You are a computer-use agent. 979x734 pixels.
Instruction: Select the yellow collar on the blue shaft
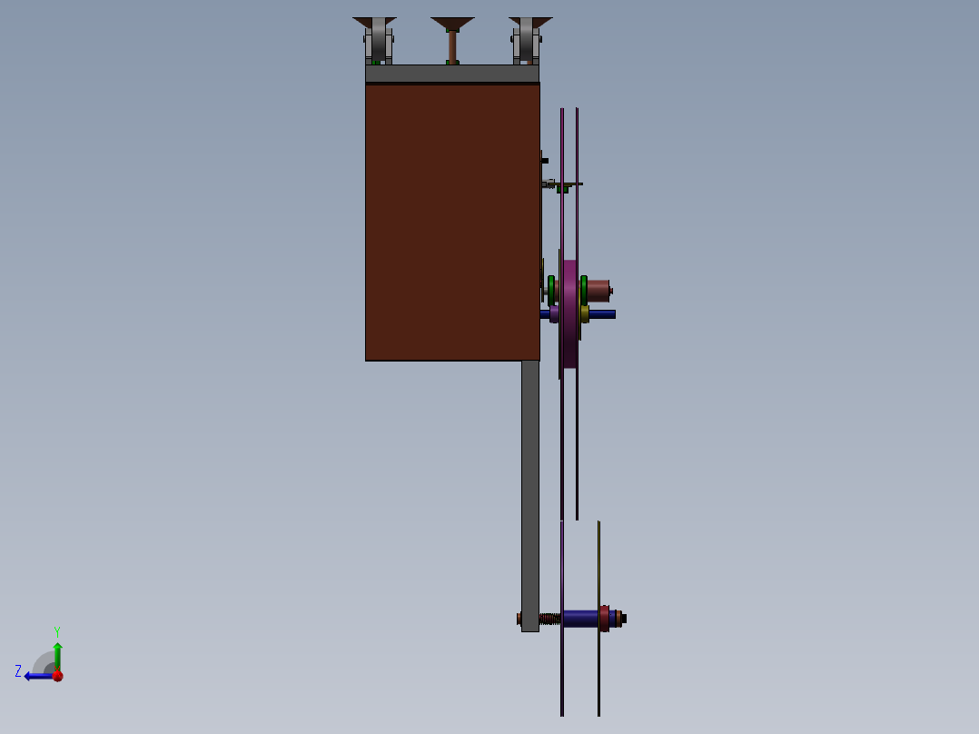click(585, 313)
